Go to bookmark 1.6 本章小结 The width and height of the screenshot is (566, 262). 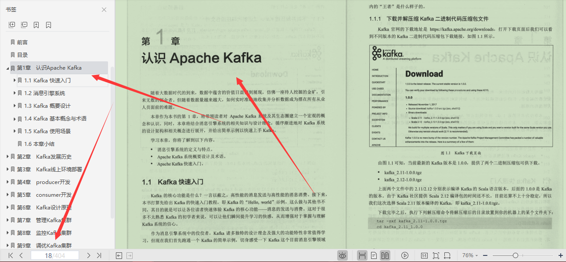tap(39, 144)
